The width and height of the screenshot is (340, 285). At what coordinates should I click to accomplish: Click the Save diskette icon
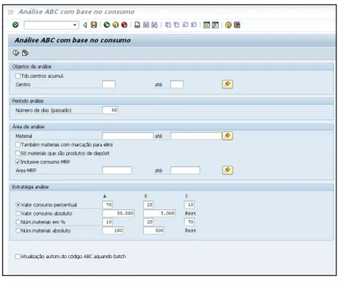pos(94,24)
